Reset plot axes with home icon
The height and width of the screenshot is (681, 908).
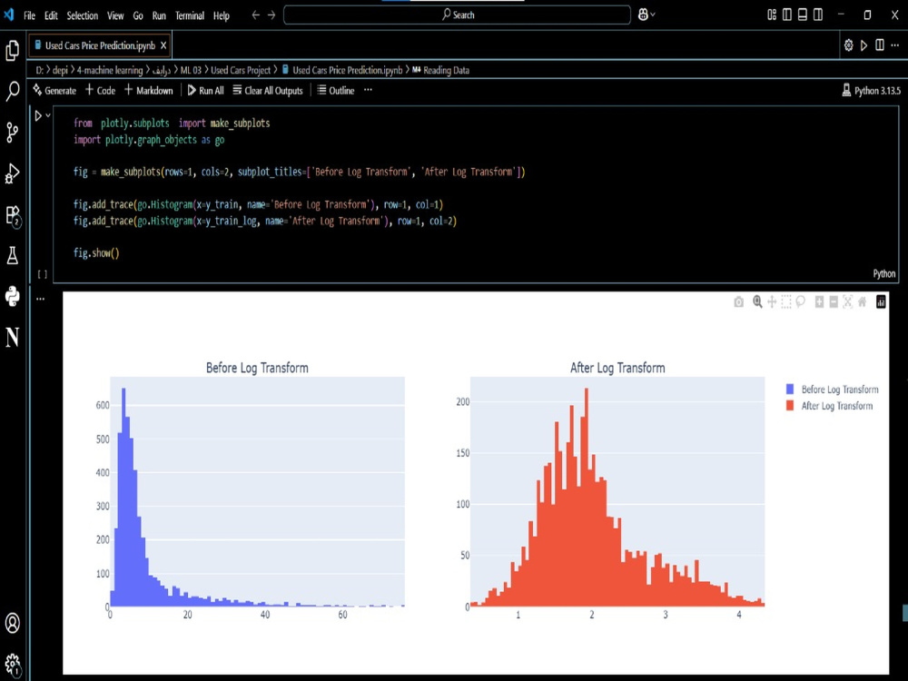pos(863,301)
